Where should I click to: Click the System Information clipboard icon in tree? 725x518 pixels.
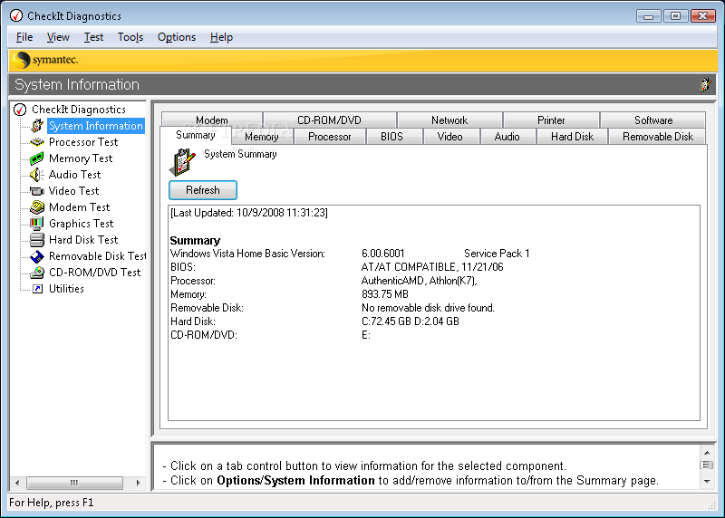37,126
